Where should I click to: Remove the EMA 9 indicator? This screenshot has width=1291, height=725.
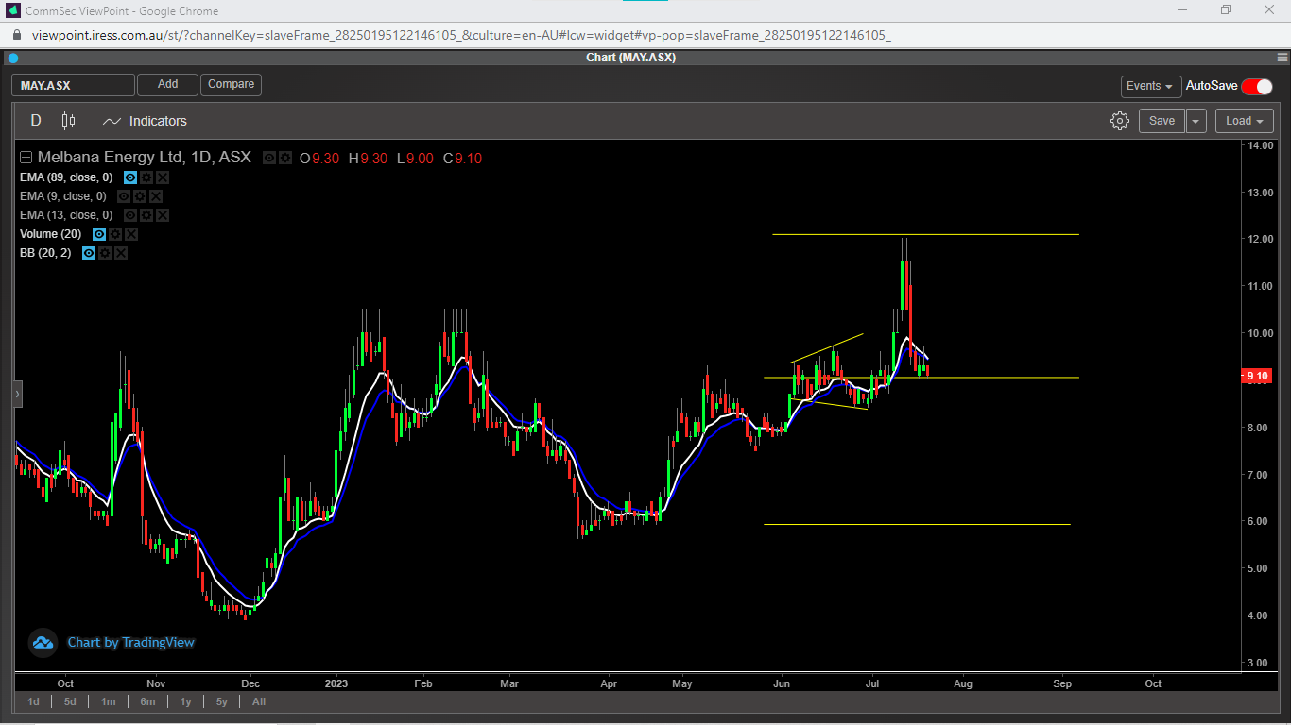click(156, 196)
